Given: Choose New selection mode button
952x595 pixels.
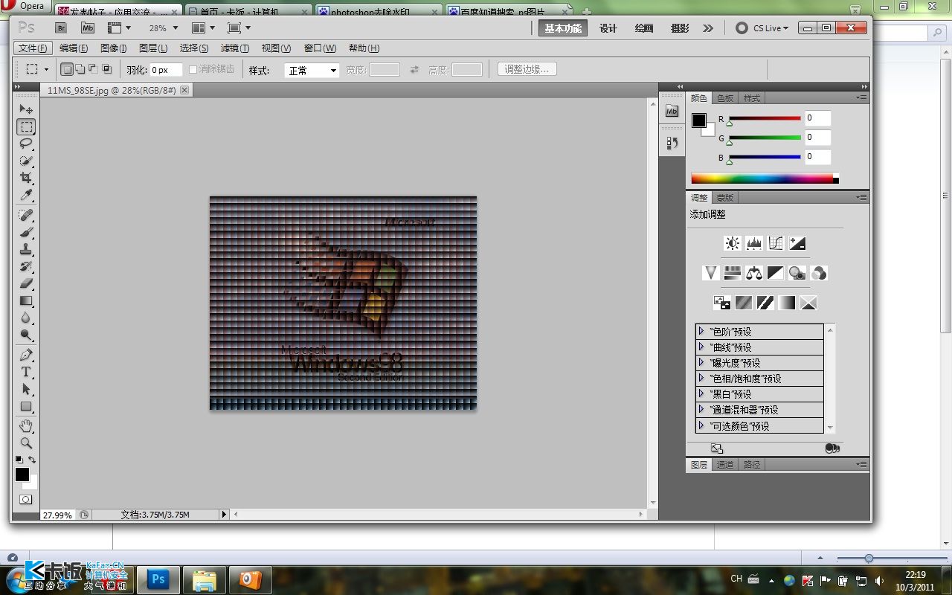Looking at the screenshot, I should (x=67, y=69).
